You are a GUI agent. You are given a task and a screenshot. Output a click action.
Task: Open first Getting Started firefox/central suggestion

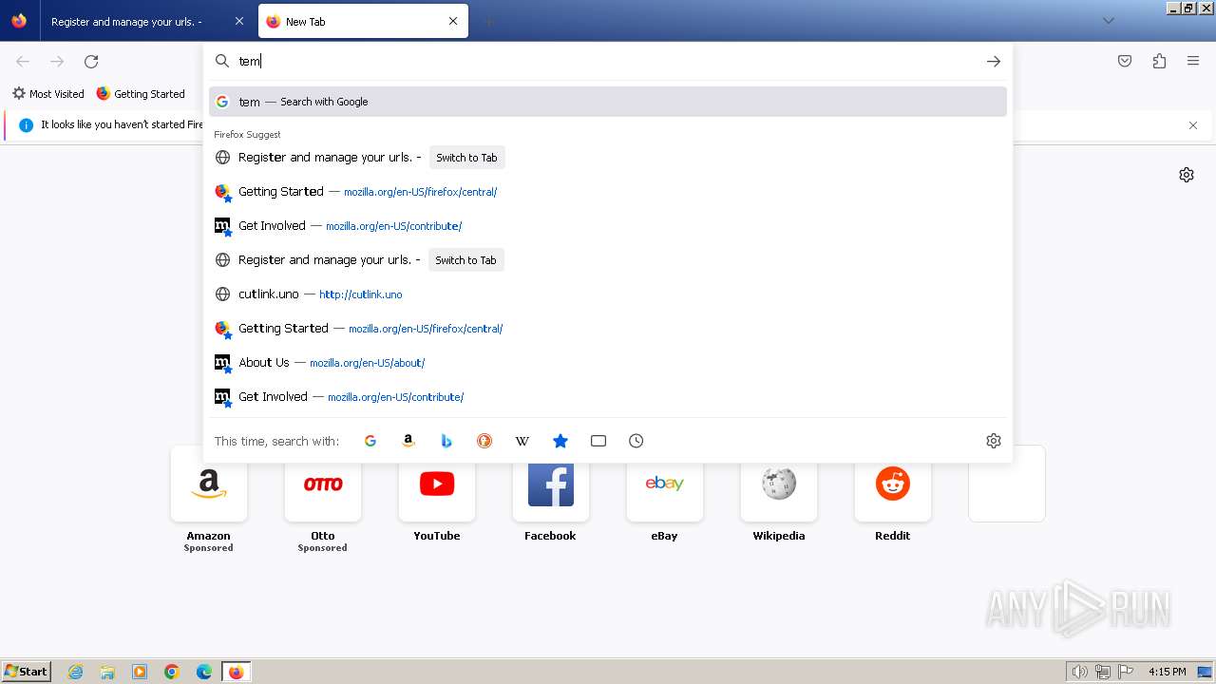(608, 192)
